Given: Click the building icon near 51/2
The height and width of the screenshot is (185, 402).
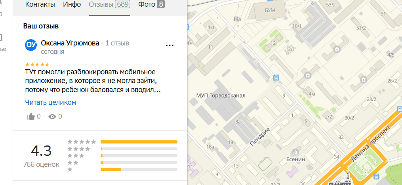Looking at the screenshot, I should pyautogui.click(x=338, y=49).
